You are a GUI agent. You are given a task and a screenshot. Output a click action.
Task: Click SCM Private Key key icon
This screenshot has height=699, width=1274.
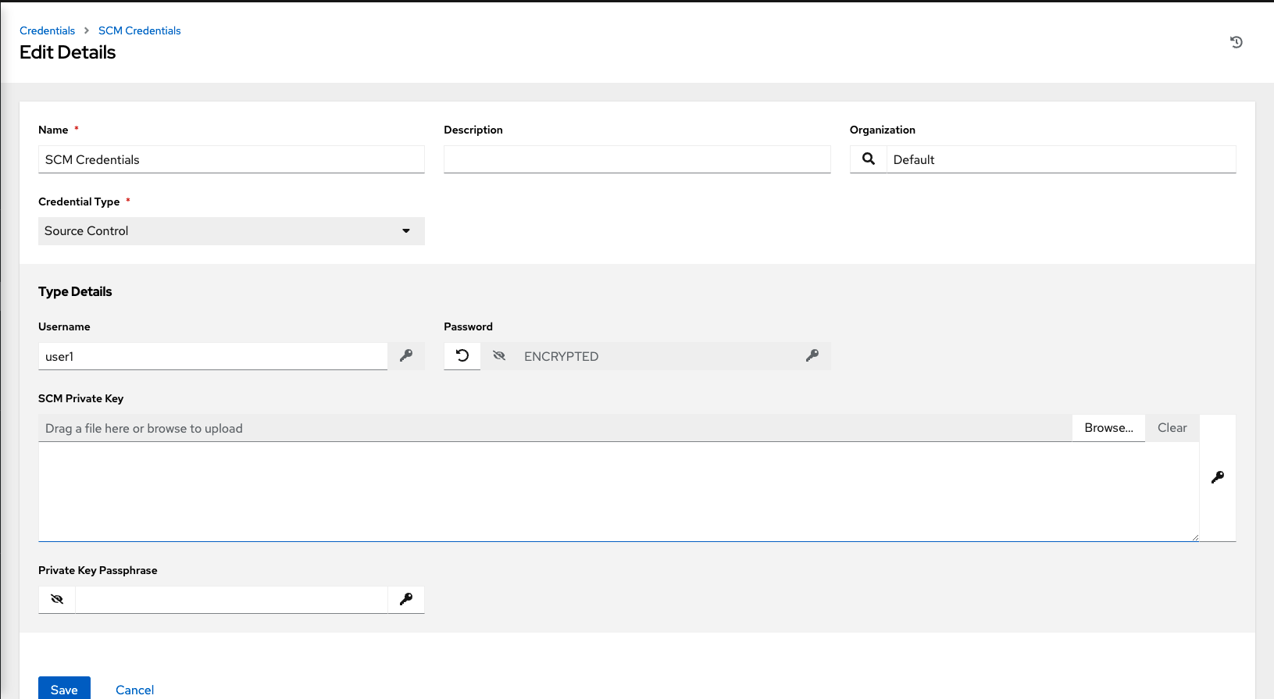tap(1217, 477)
